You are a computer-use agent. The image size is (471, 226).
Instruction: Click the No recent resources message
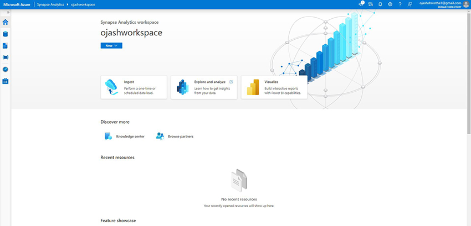pos(239,199)
